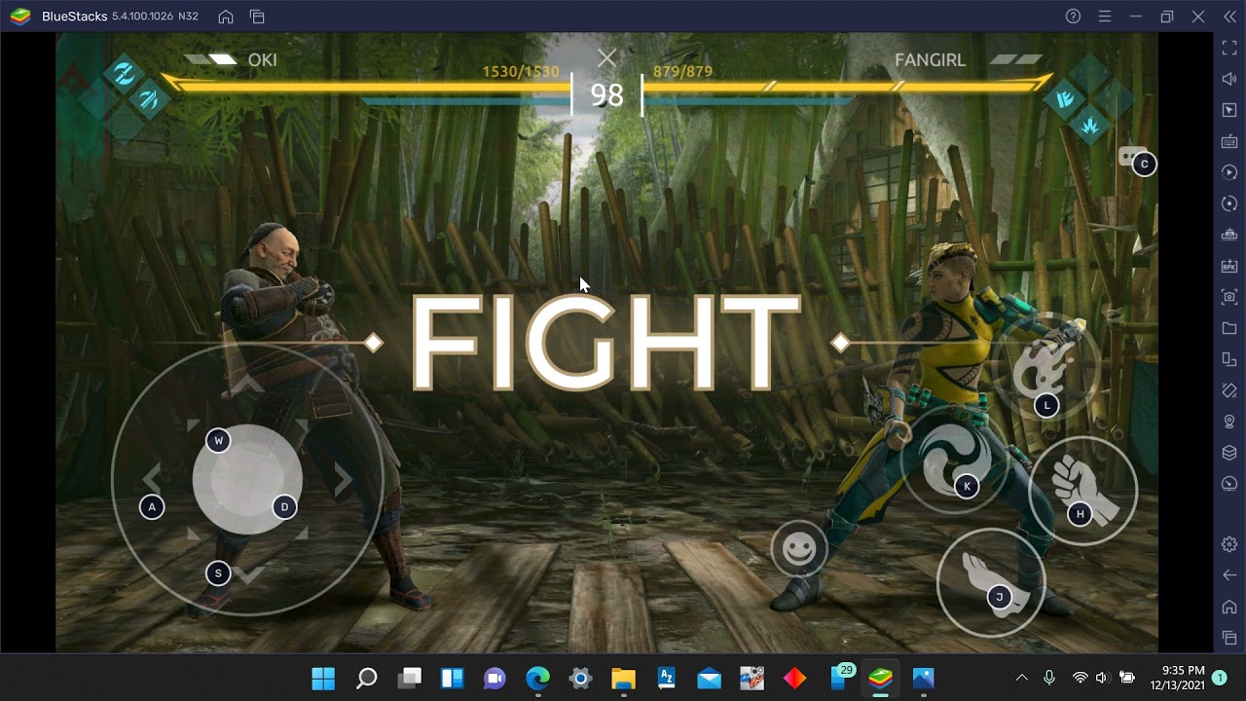Toggle sound with sidebar volume icon
The height and width of the screenshot is (701, 1246).
tap(1229, 79)
